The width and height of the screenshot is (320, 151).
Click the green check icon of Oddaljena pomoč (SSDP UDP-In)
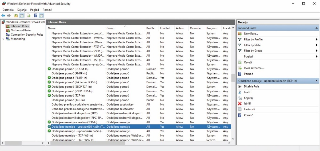[49, 91]
